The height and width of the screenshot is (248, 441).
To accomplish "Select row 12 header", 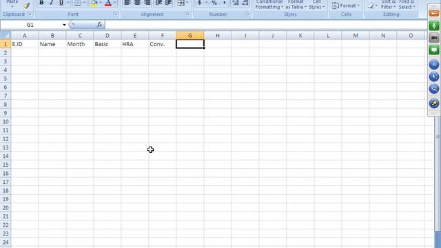I will pyautogui.click(x=6, y=139).
